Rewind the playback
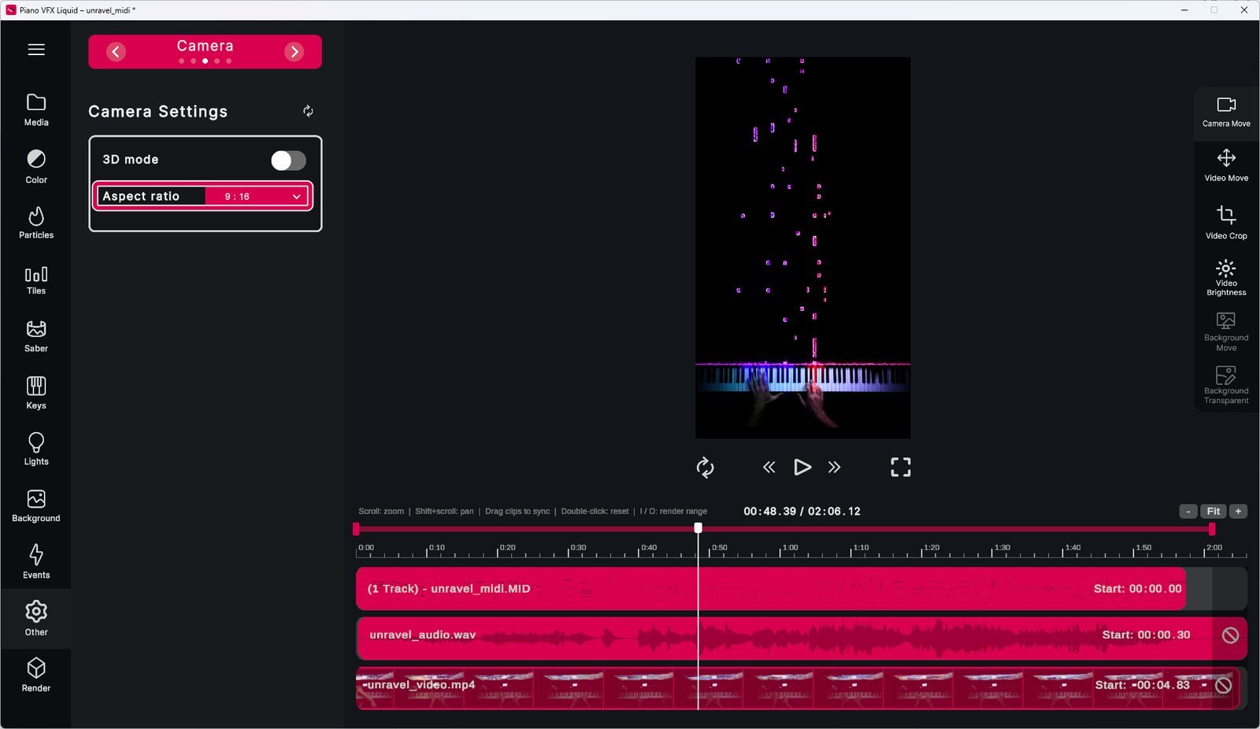 pyautogui.click(x=769, y=468)
